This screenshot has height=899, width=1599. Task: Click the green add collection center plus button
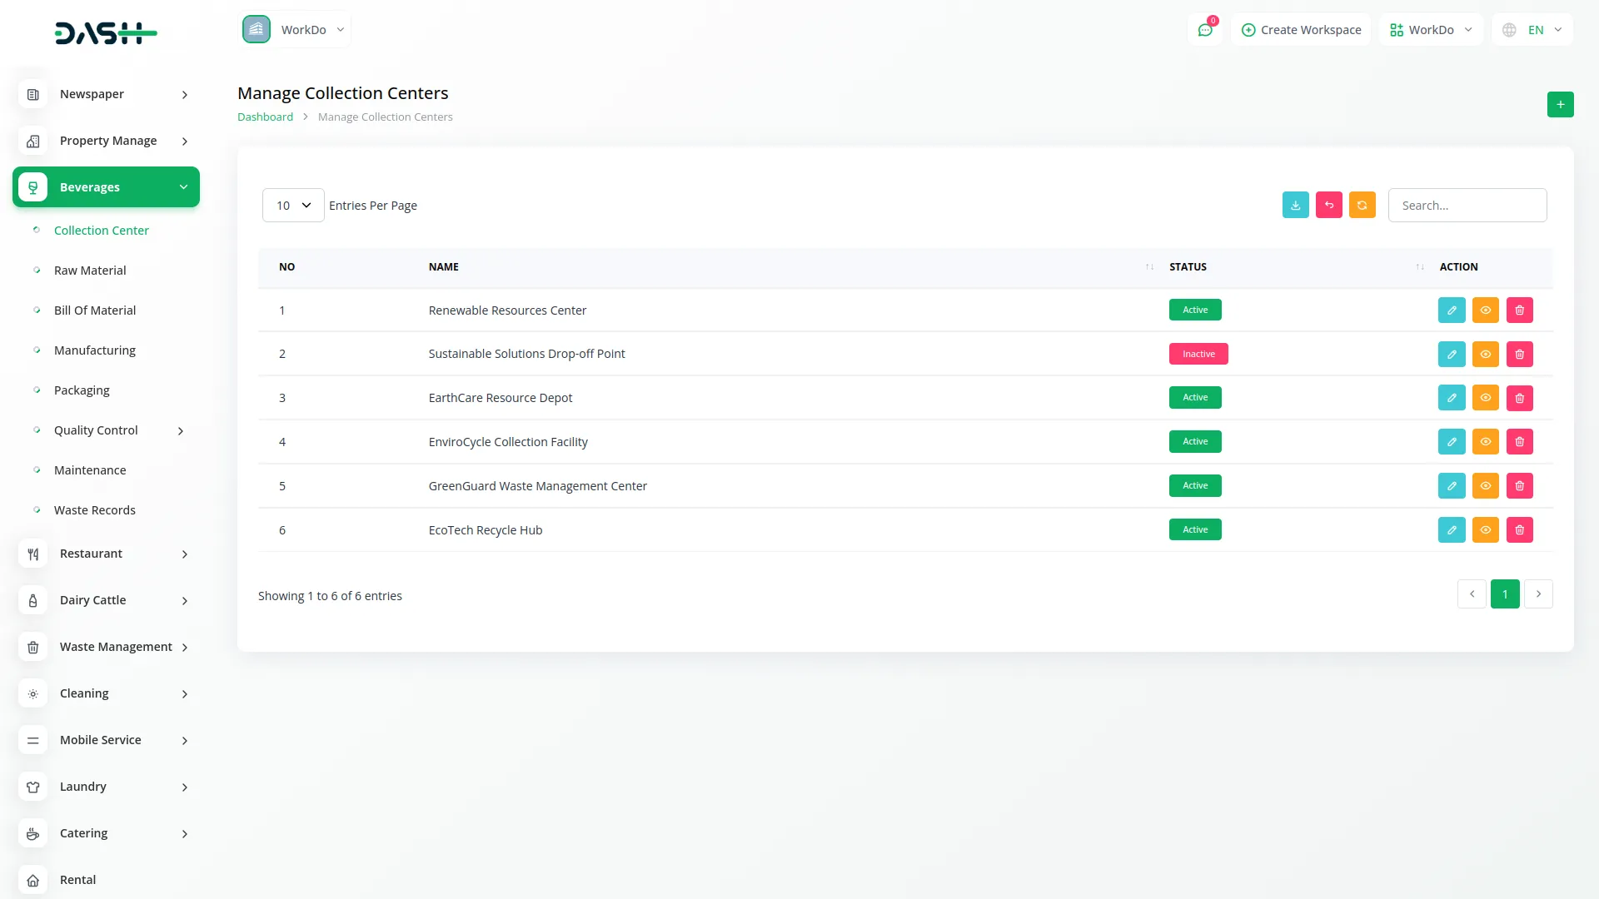pyautogui.click(x=1560, y=105)
